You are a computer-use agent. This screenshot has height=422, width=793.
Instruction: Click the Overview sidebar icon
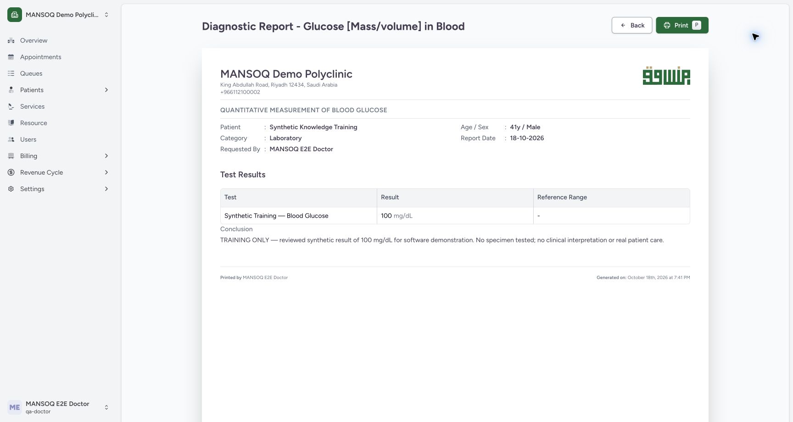[11, 40]
